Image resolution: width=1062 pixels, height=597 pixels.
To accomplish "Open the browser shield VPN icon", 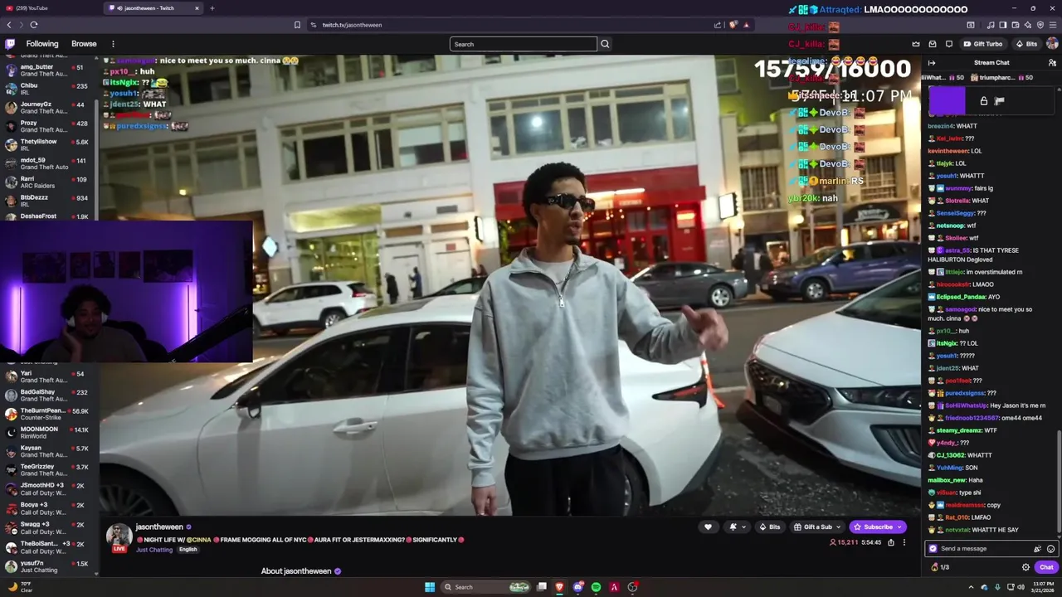I will 1040,25.
